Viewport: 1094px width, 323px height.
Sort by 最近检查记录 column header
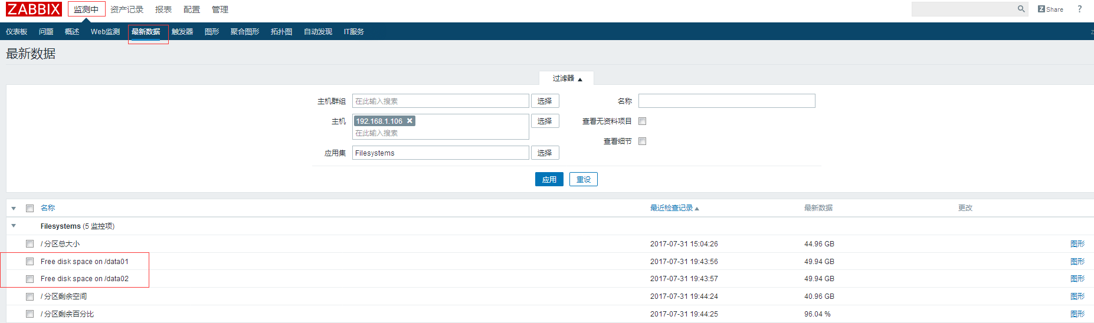(673, 208)
